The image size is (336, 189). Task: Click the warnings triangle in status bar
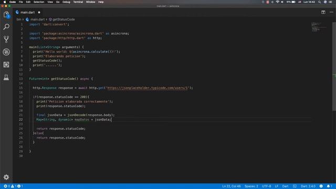(13, 186)
